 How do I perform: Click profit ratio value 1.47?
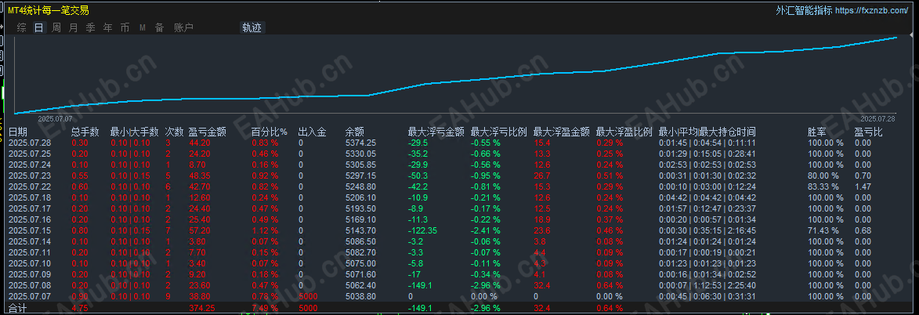click(863, 186)
